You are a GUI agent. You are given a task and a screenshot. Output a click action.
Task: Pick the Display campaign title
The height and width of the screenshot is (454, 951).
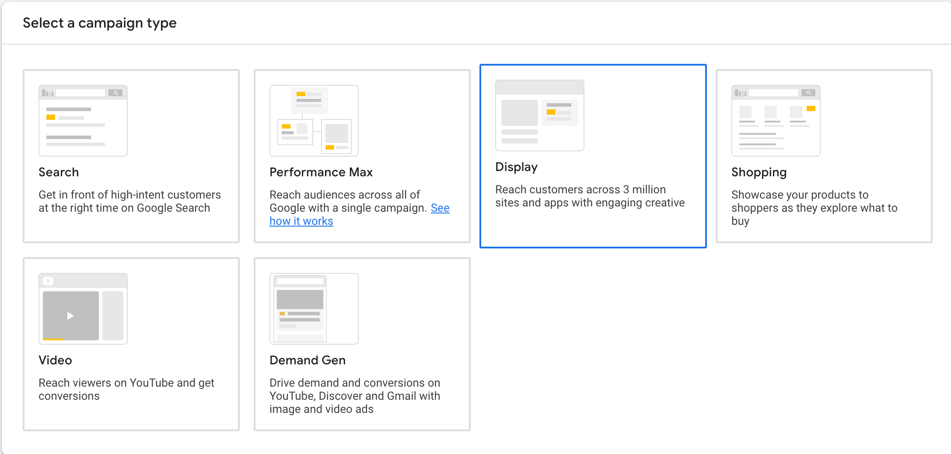(517, 167)
